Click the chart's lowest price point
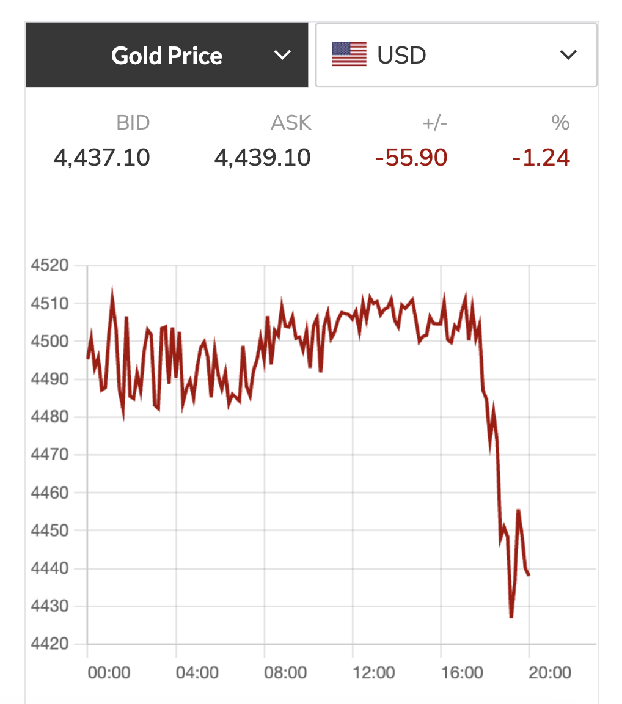 tap(511, 617)
